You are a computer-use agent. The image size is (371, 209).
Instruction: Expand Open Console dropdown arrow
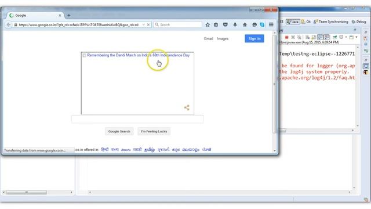point(357,37)
